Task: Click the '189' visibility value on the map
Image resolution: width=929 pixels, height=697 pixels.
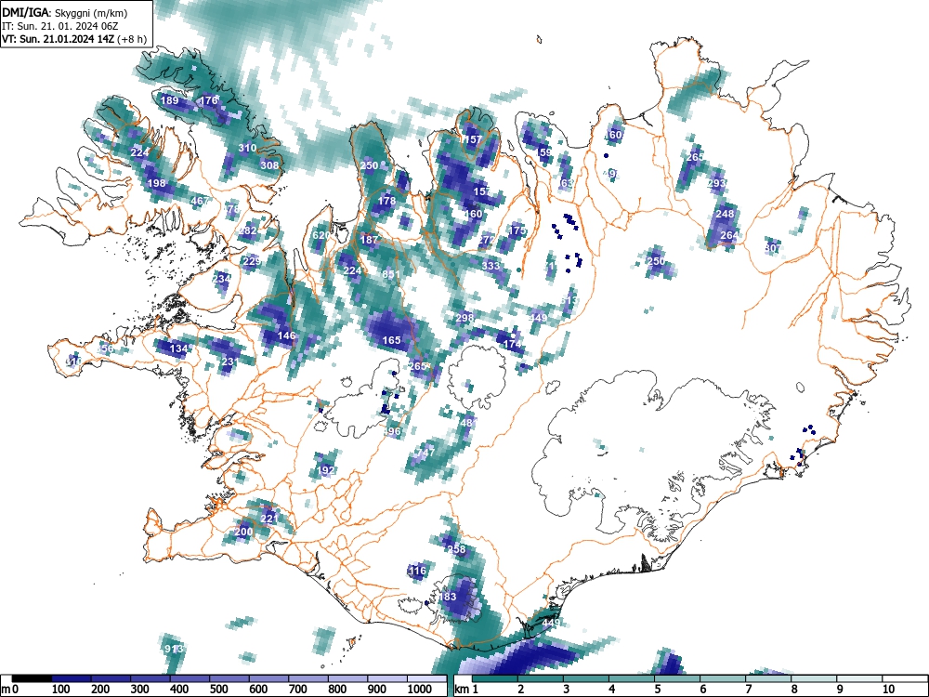Action: [169, 100]
